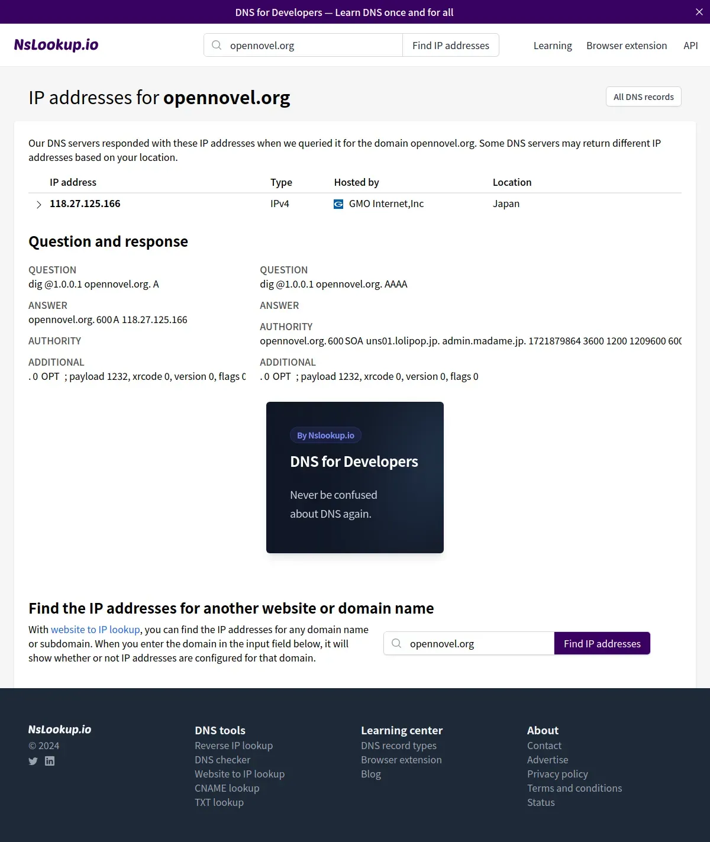Open the Browser extension menu item
The image size is (710, 842).
coord(627,46)
